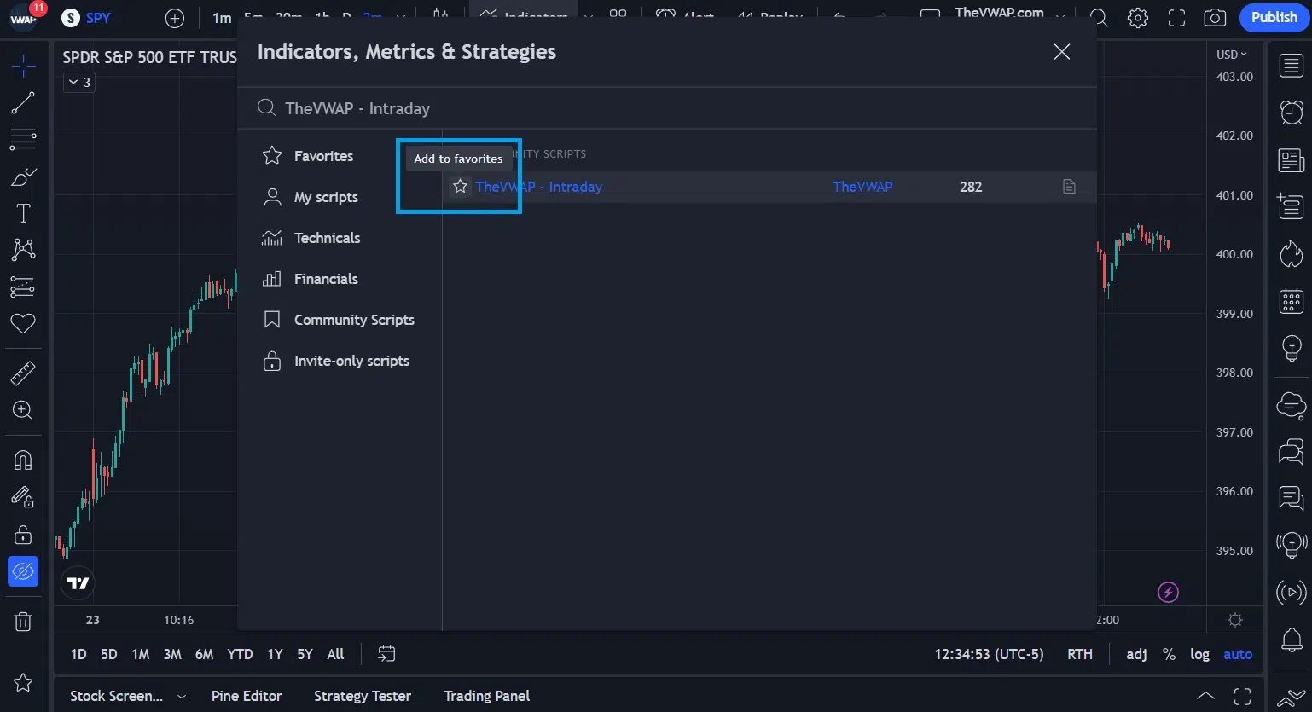
Task: Toggle stay in drawing mode
Action: [23, 497]
